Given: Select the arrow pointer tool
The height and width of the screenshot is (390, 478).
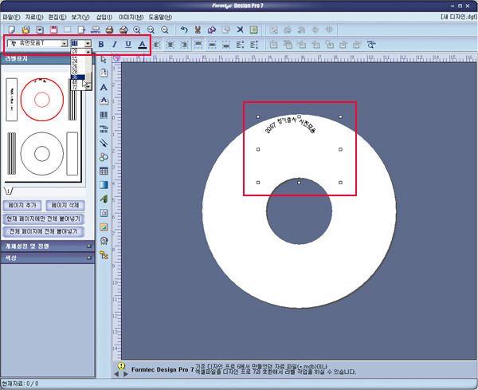Looking at the screenshot, I should (104, 60).
